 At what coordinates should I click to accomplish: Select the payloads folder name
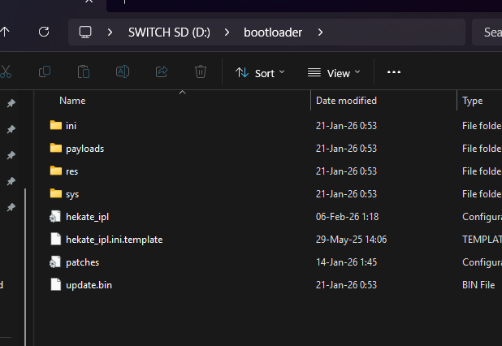click(84, 149)
